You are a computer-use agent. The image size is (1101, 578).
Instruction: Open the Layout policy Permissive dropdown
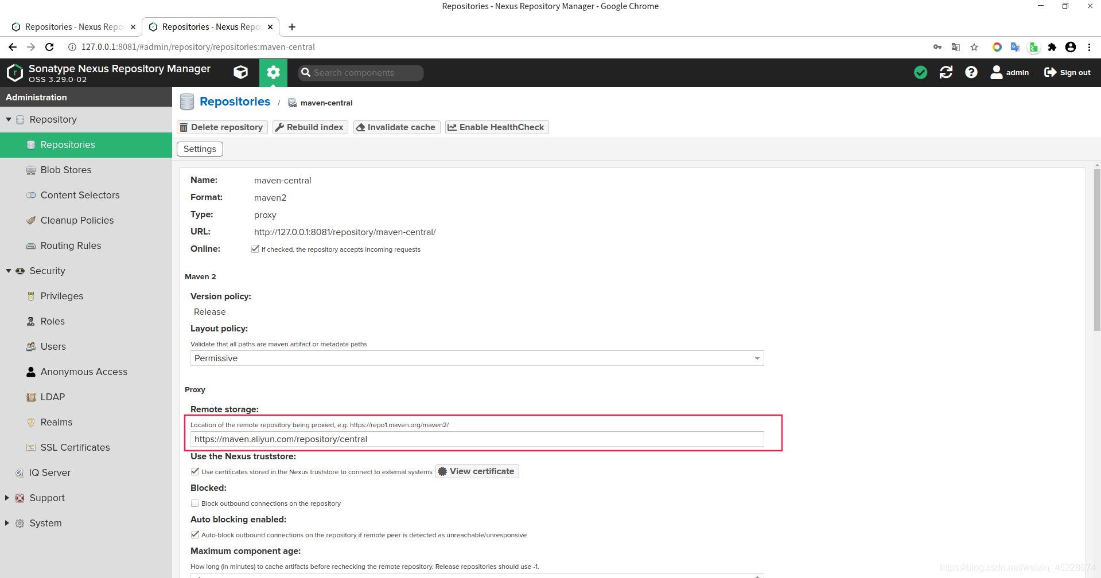point(477,358)
